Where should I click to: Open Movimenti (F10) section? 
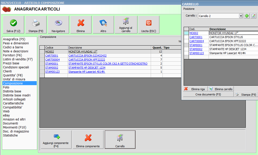(x=14, y=127)
